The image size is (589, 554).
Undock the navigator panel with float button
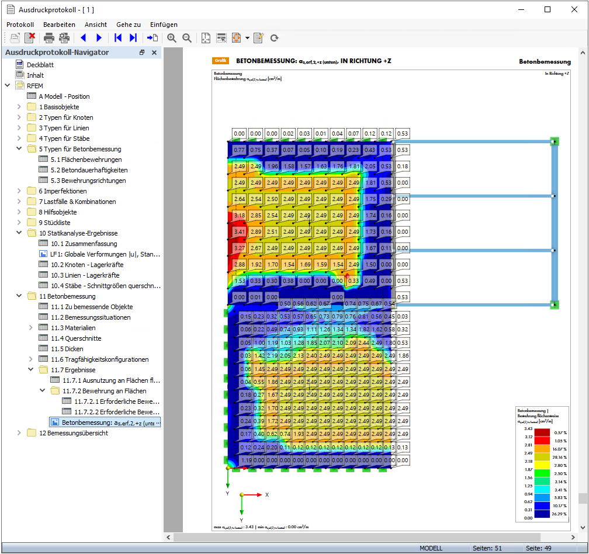tap(142, 53)
